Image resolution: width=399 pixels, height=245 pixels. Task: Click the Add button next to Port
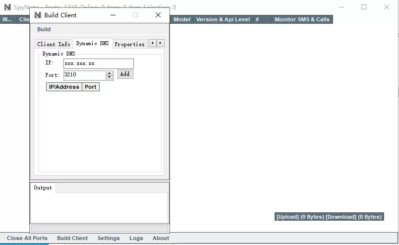(x=125, y=74)
